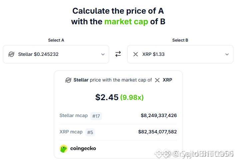Image resolution: width=236 pixels, height=162 pixels.
Task: Click the bold XRP name in heading
Action: [x=167, y=80]
